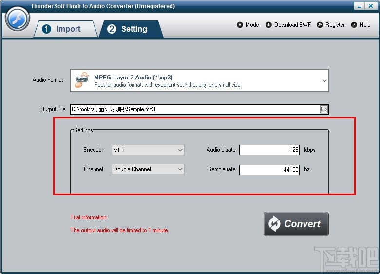
Task: Click the 'Channel' label
Action: (94, 169)
